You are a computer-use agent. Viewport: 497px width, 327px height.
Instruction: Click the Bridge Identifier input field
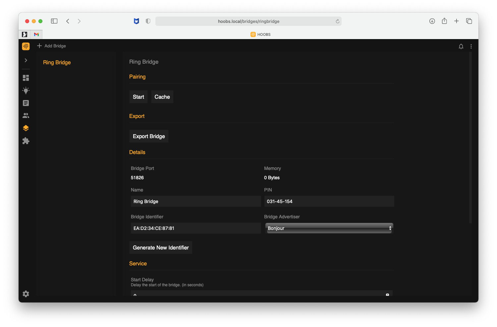[x=195, y=228]
